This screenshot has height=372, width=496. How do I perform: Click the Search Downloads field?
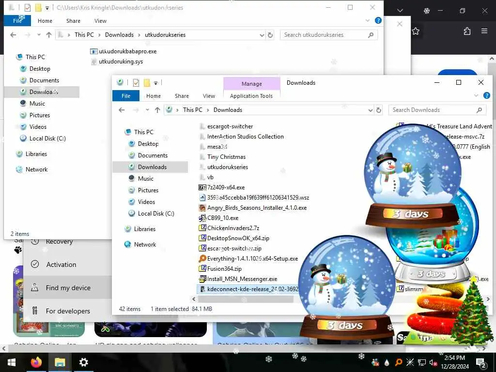437,110
